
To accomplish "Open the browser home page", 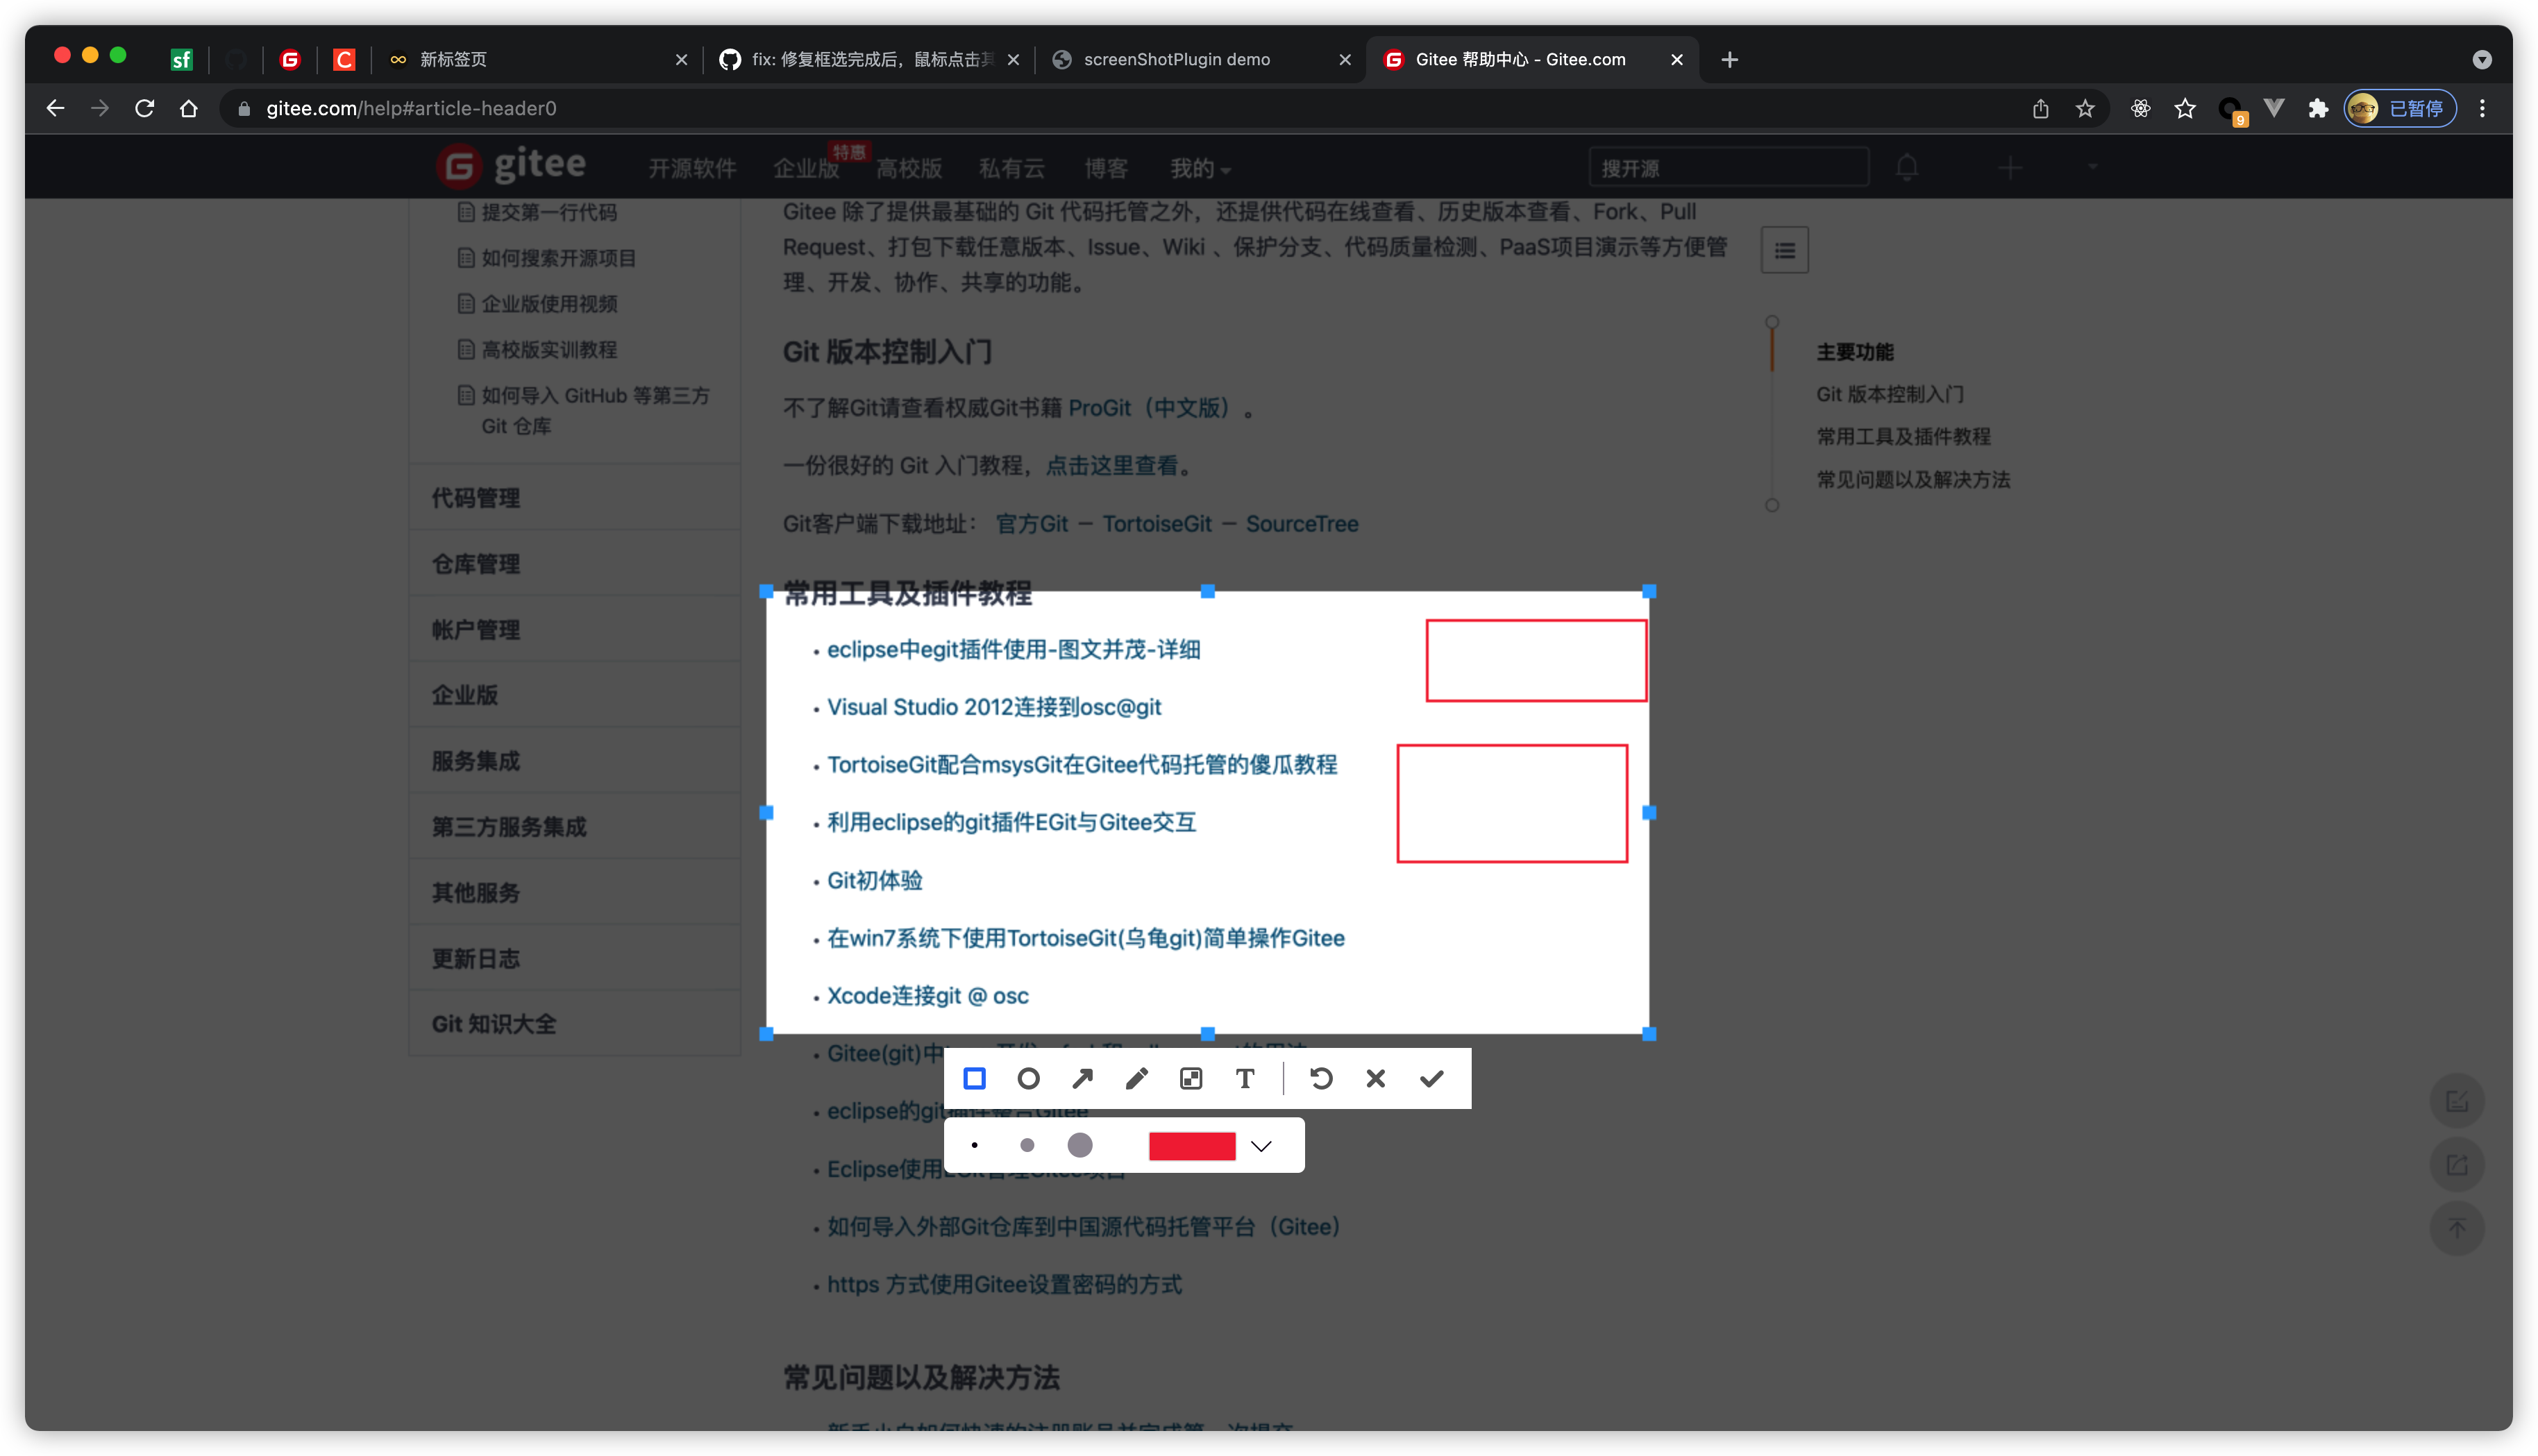I will coord(188,108).
